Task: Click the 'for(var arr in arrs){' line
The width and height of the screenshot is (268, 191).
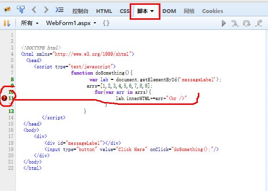Action: coord(123,92)
